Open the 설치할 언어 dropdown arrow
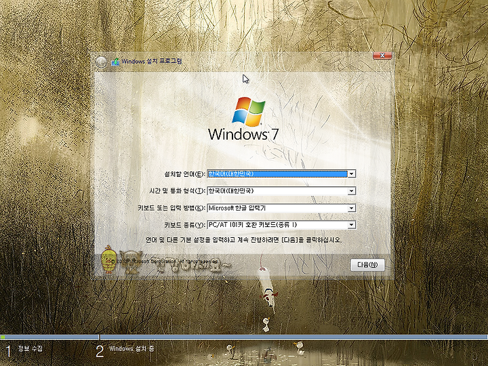Screen dimensions: 488x366 tap(351, 174)
